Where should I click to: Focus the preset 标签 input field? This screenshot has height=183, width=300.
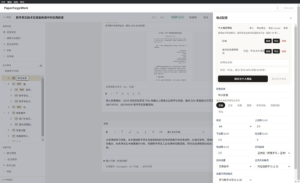253,70
